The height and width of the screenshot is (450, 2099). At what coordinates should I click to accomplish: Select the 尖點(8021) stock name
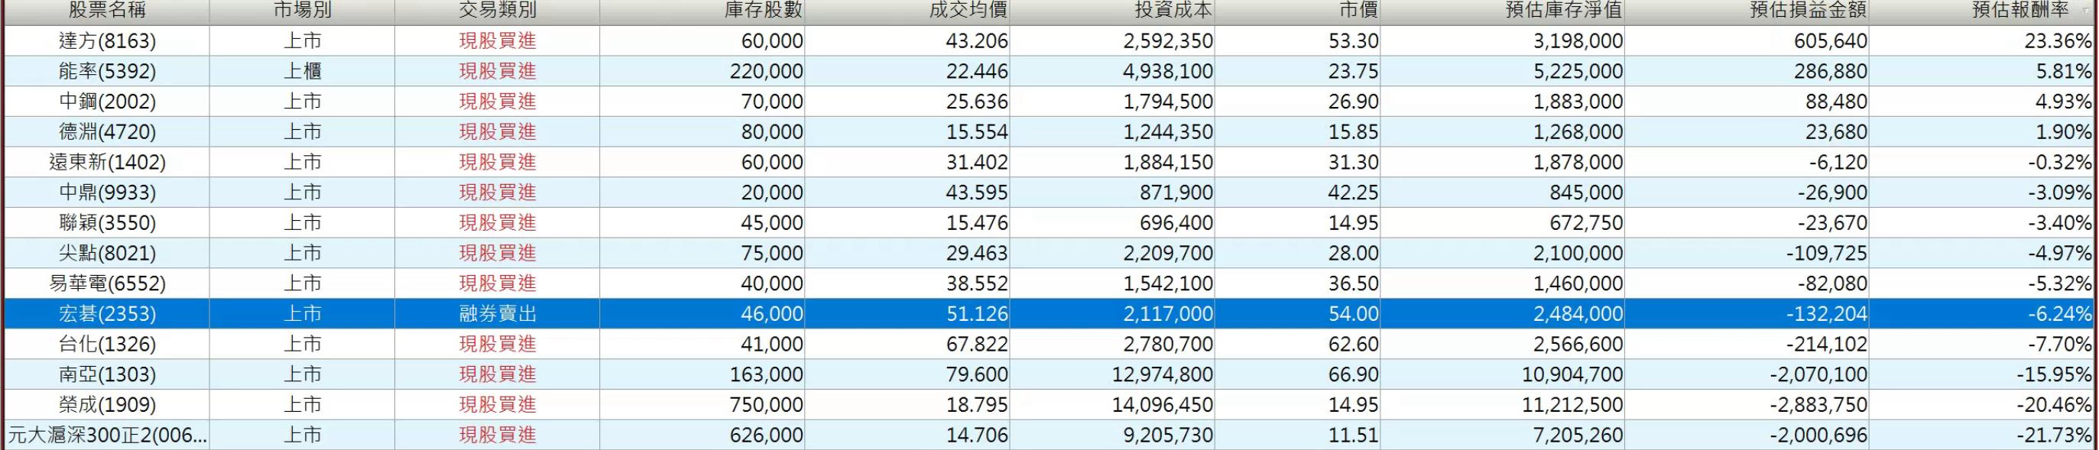108,253
